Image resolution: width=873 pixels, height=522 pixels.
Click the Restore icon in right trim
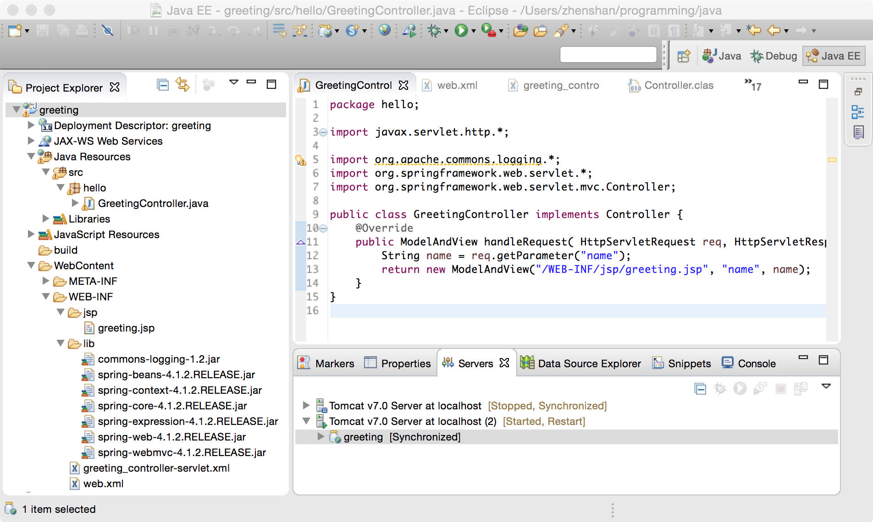tap(858, 92)
